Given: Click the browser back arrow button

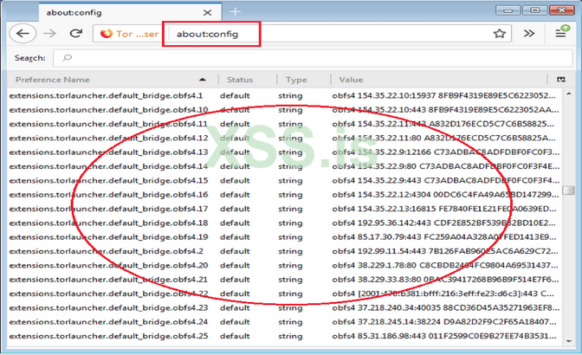Looking at the screenshot, I should [23, 34].
